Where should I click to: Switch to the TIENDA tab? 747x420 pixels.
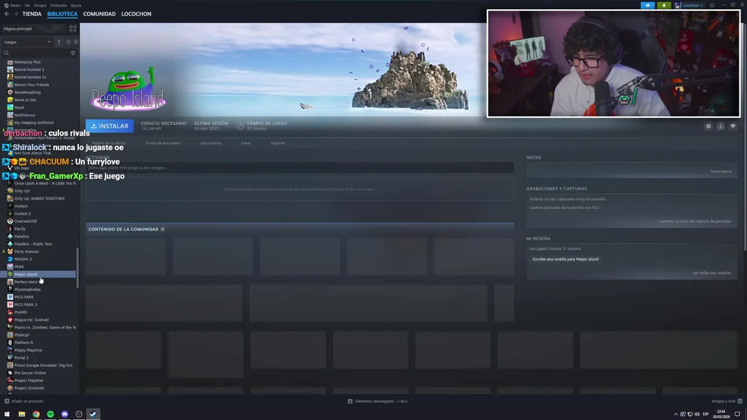click(x=32, y=13)
